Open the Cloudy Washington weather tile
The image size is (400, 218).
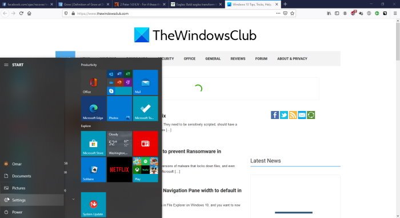pos(119,144)
